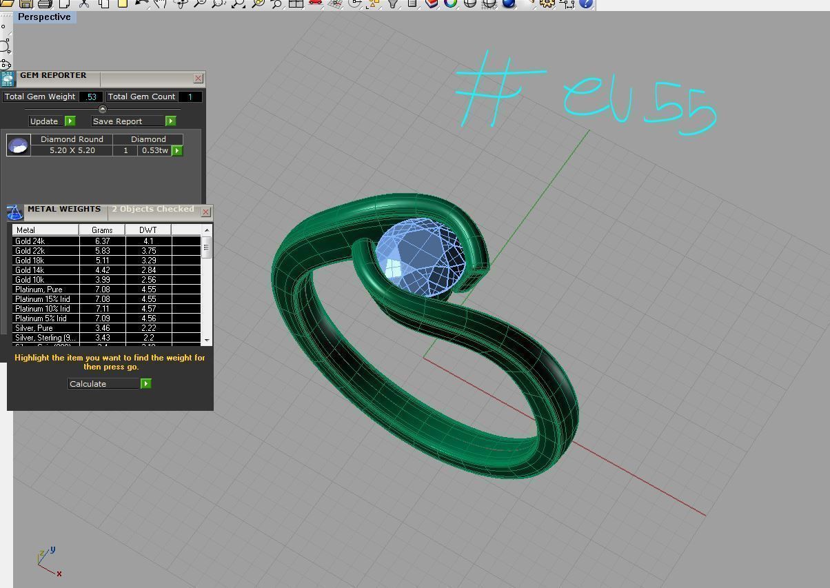The width and height of the screenshot is (830, 588).
Task: Click the Gem Reporter panel icon
Action: pyautogui.click(x=8, y=79)
